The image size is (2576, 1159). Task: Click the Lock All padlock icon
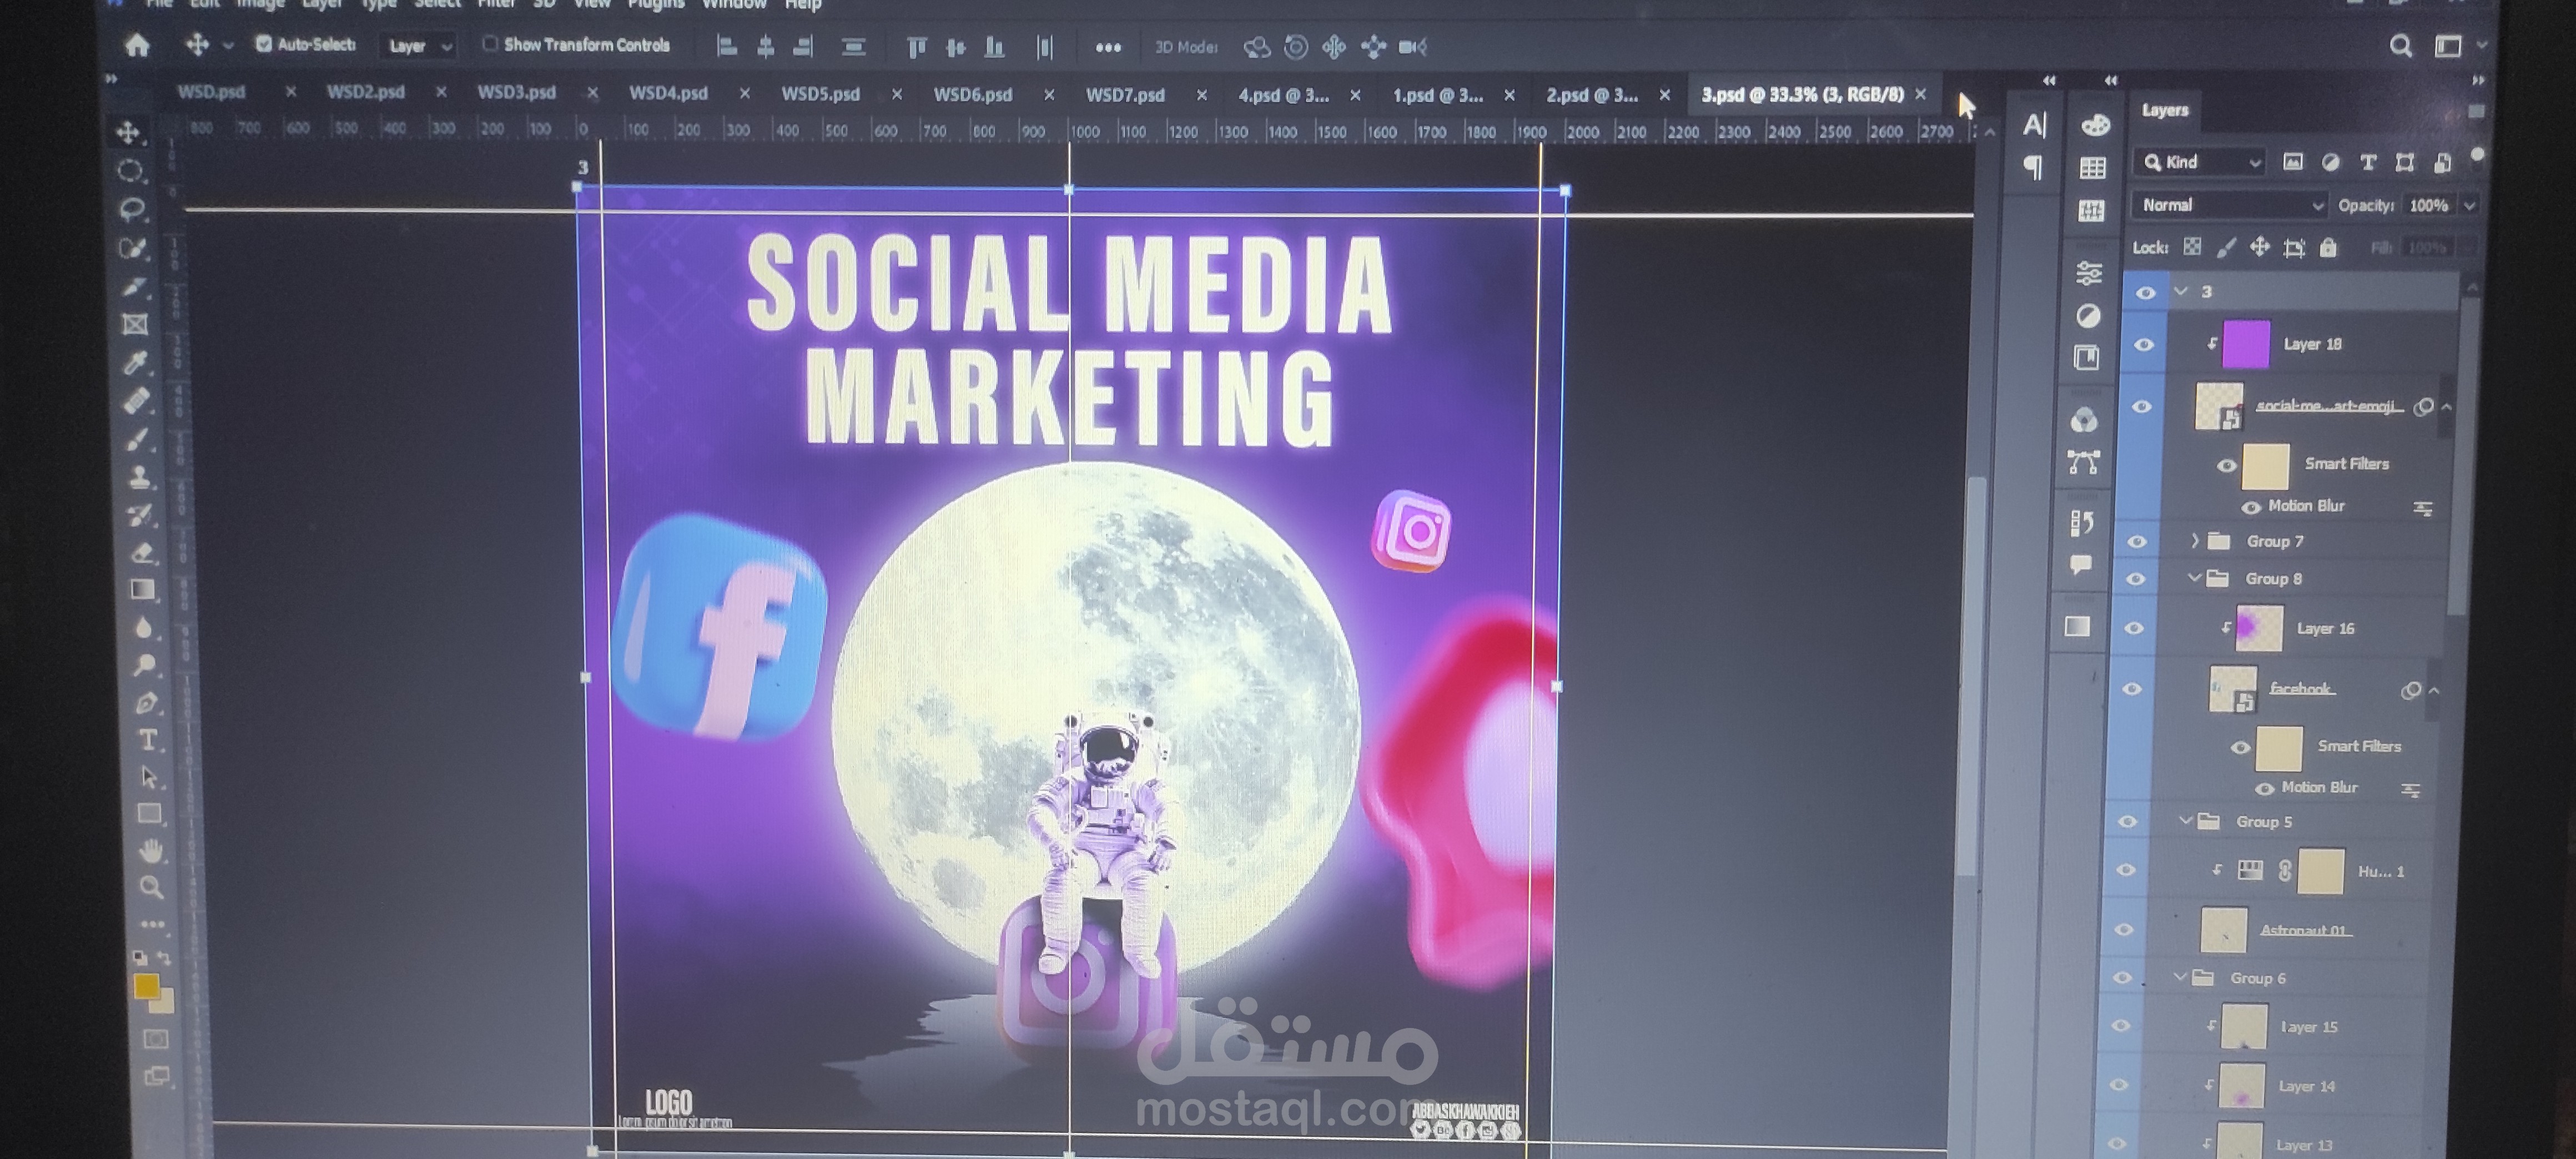tap(2328, 248)
